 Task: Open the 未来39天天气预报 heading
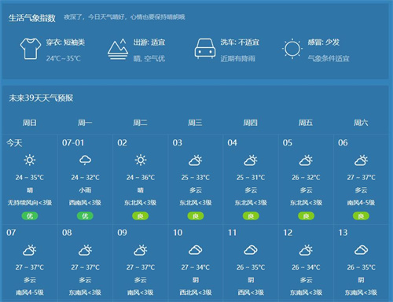tap(41, 98)
